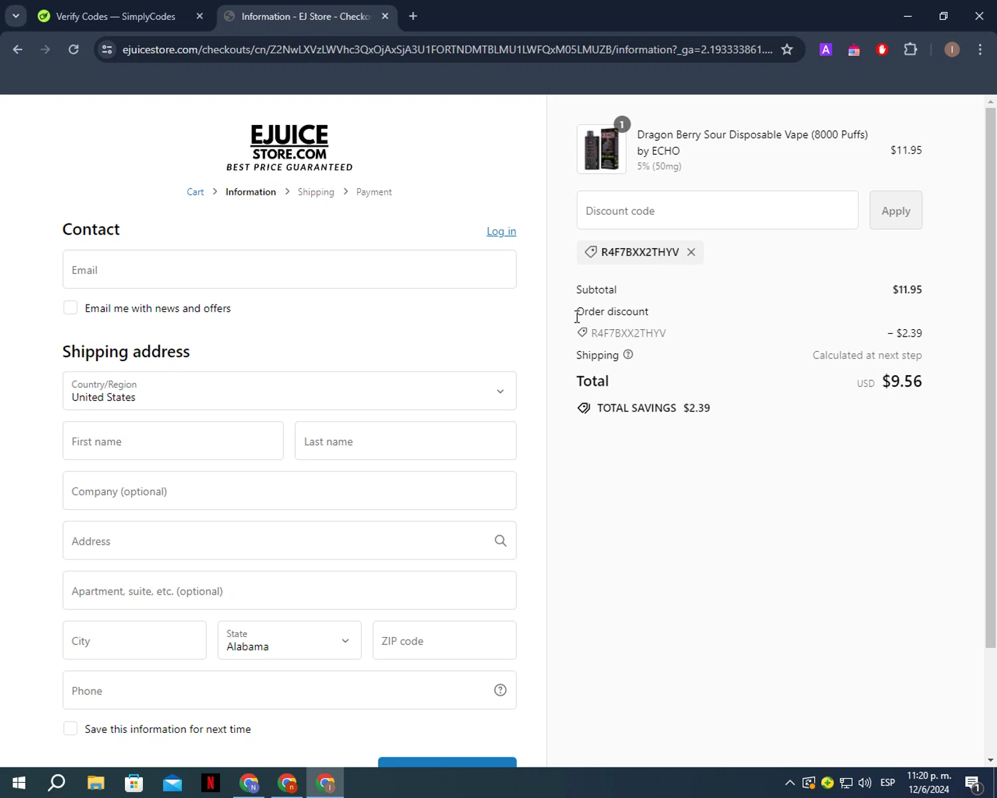Reload the checkout page
The image size is (997, 798).
74,49
